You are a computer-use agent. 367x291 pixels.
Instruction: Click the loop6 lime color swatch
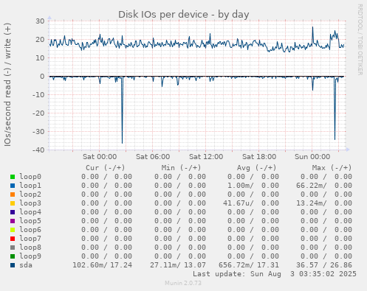(13, 230)
